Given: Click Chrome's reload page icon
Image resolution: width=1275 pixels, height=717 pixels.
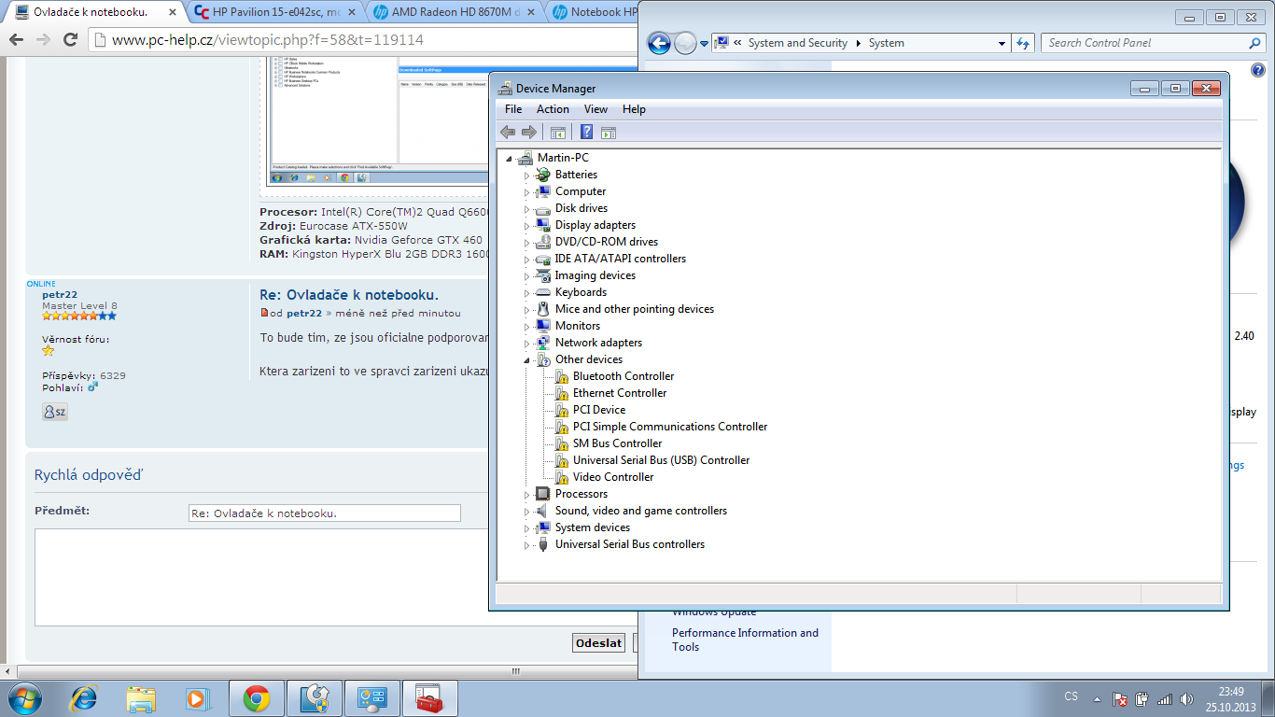Looking at the screenshot, I should point(70,40).
